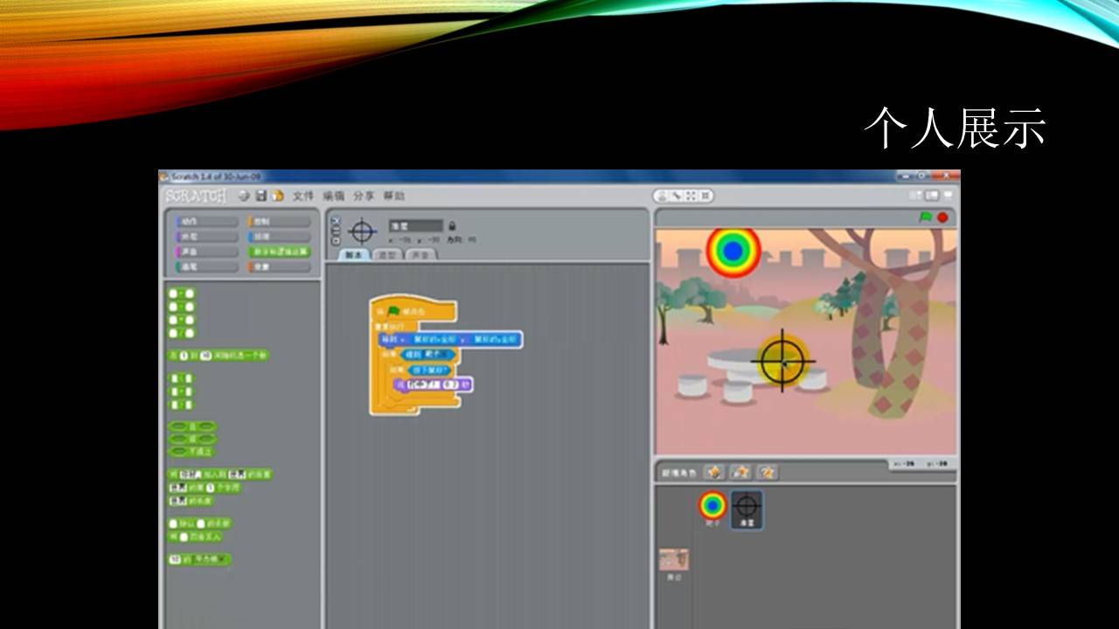Select the blue 动作 (Motion) block category

tap(206, 222)
